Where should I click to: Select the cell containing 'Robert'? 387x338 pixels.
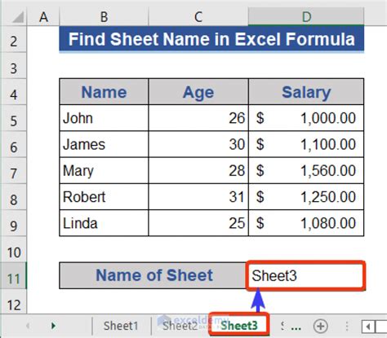[104, 197]
